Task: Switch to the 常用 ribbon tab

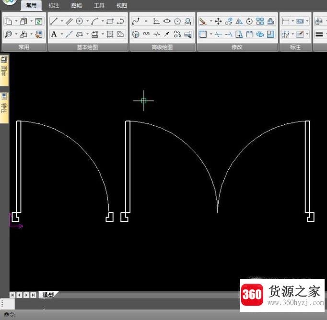Action: 31,5
